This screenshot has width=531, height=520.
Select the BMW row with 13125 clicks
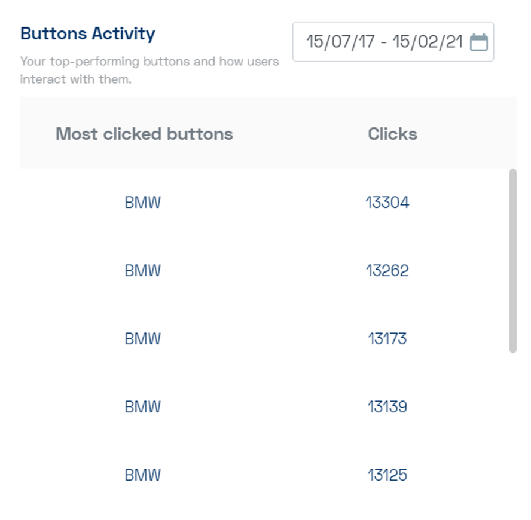264,475
